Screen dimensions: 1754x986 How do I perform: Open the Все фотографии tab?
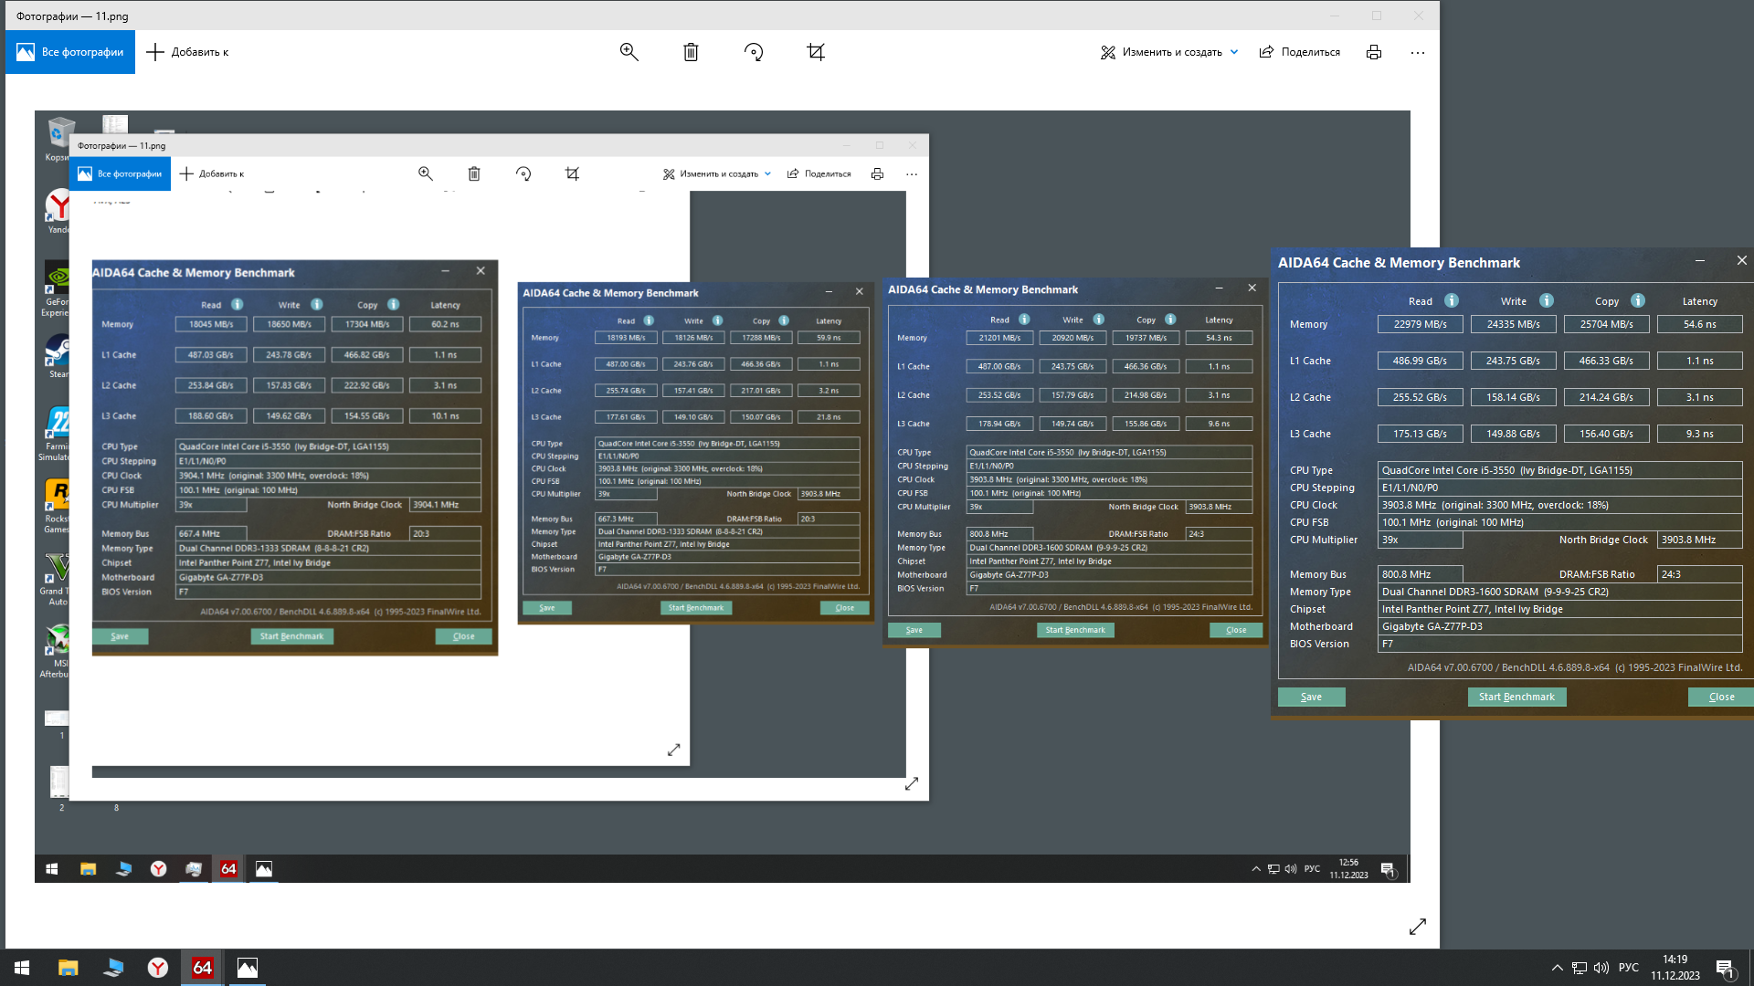click(70, 52)
